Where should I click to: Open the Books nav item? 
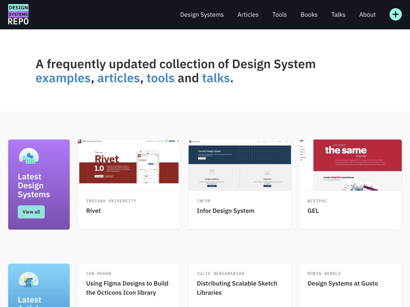coord(309,15)
